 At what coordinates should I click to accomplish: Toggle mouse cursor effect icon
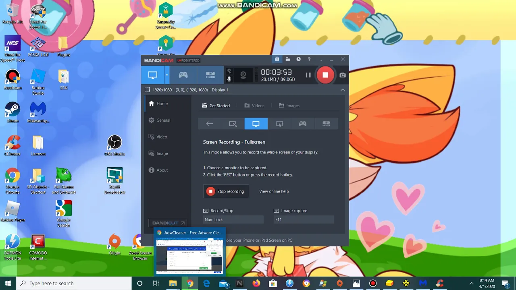[229, 71]
